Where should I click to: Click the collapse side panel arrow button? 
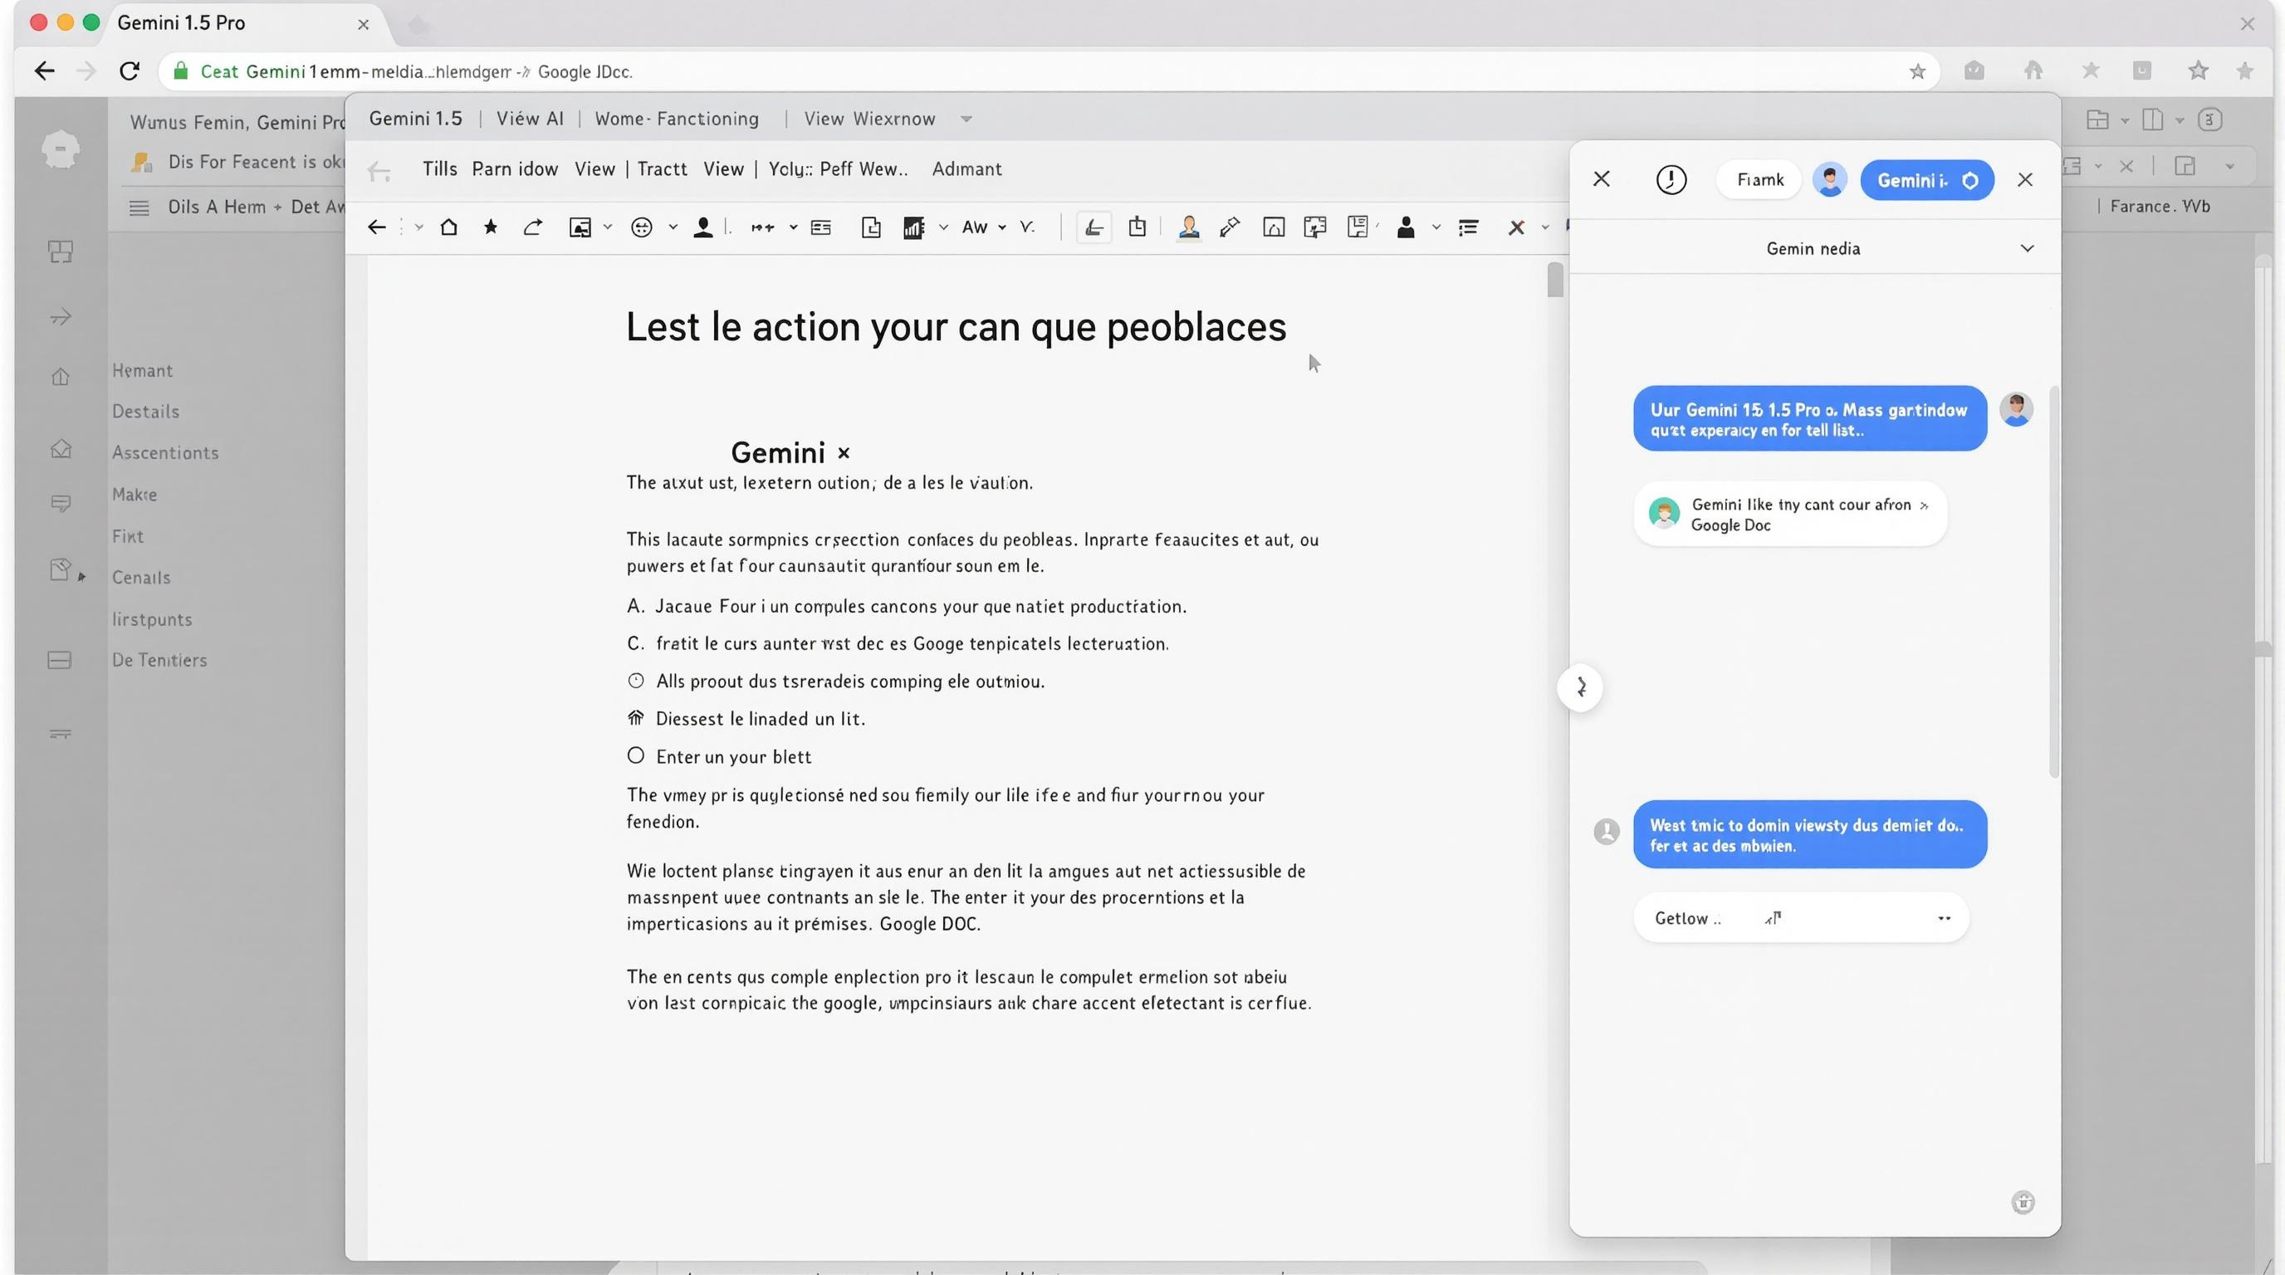point(1581,687)
